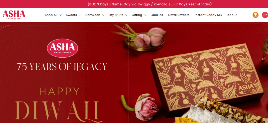Screen dimensions: 268x123
Task: Expand the Gifting chevron arrow
Action: (x=145, y=15)
